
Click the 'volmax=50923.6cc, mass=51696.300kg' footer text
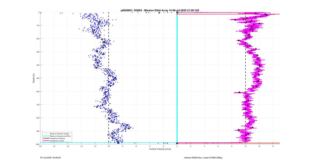203,157
